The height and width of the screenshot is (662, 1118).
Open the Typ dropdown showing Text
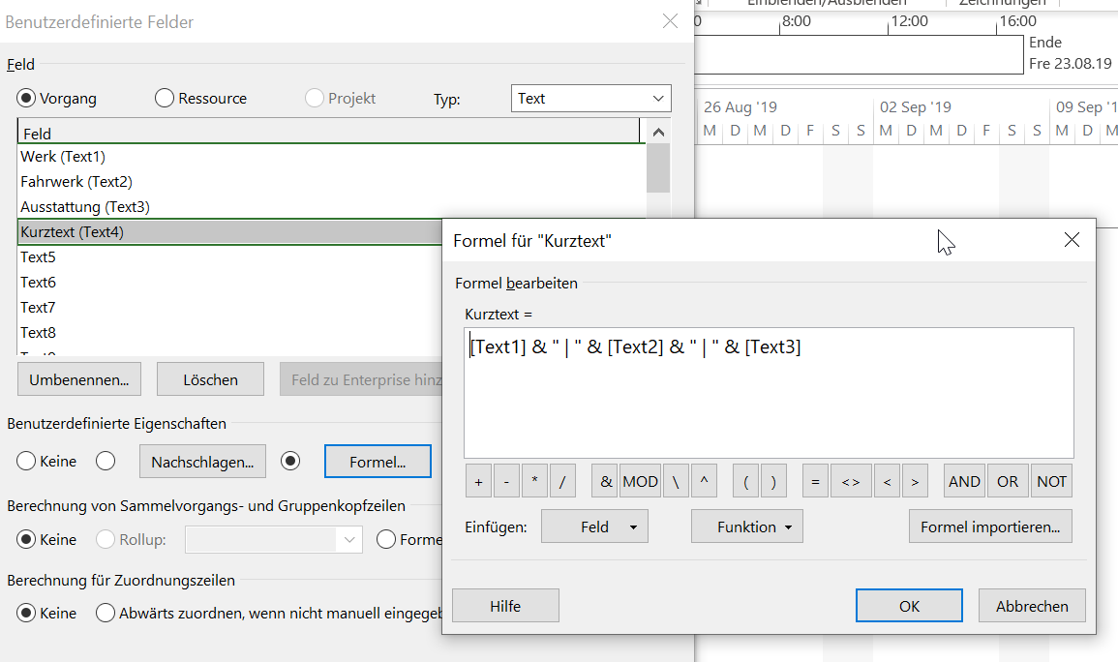590,99
